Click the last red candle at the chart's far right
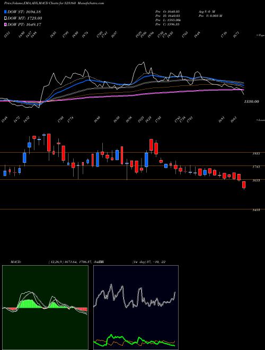The image size is (265, 350). [x=244, y=185]
